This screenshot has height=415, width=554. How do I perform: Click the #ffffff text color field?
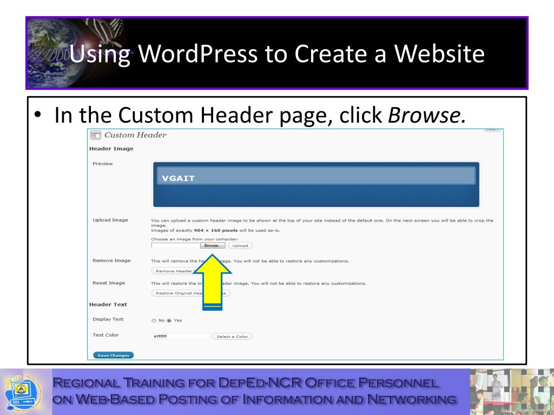click(x=181, y=336)
